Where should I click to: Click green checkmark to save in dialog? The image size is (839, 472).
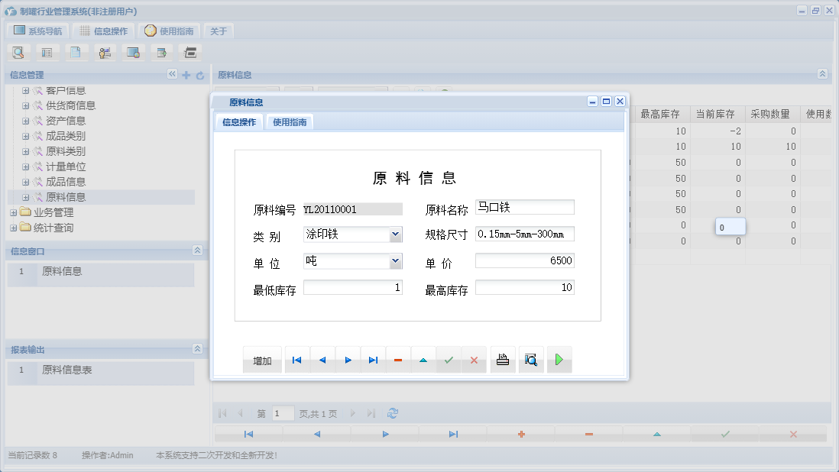(449, 360)
